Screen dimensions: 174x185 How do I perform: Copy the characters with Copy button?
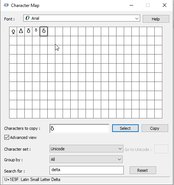click(155, 128)
